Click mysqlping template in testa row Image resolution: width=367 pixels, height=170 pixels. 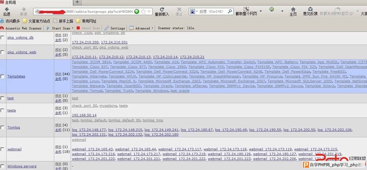(x=108, y=106)
